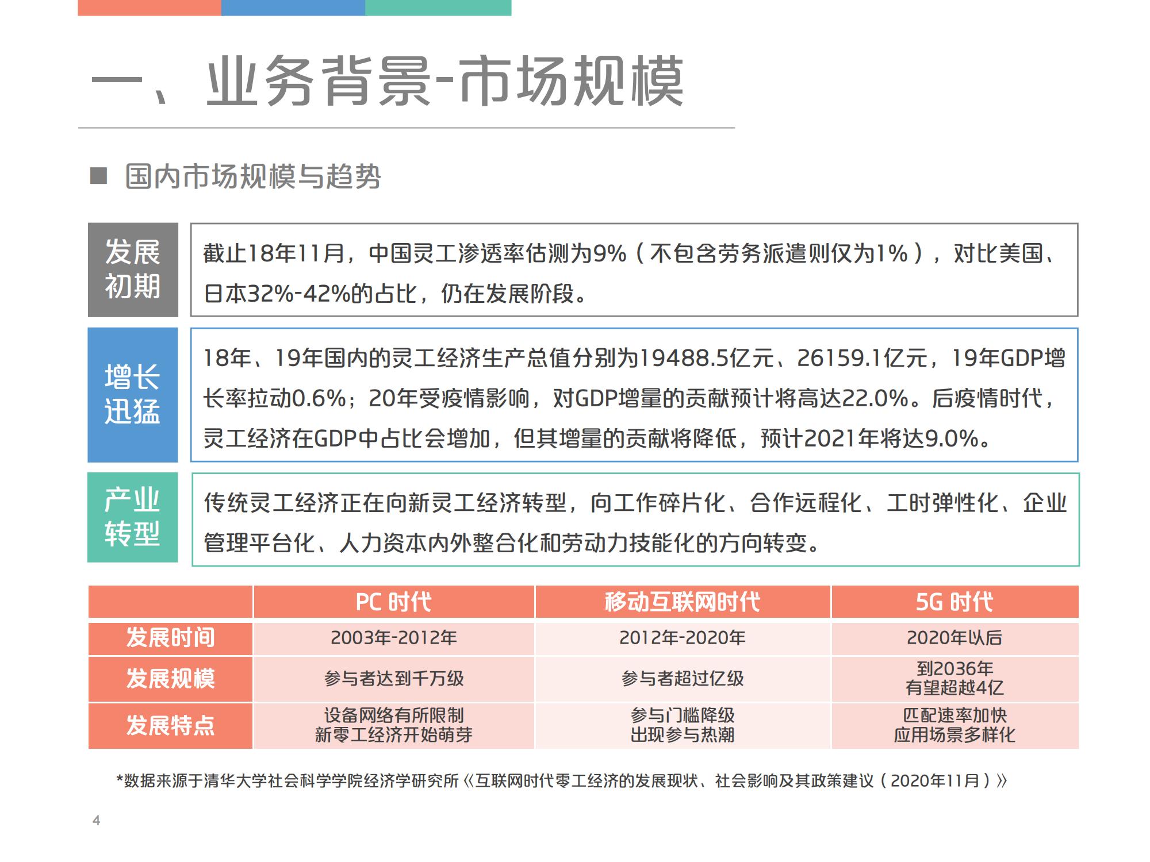Click the text box about 中国灵工渗透率 9%
This screenshot has width=1150, height=862.
click(634, 270)
